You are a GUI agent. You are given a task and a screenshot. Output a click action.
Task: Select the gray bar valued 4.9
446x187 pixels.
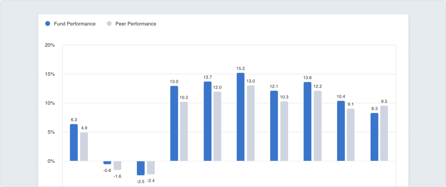point(84,147)
